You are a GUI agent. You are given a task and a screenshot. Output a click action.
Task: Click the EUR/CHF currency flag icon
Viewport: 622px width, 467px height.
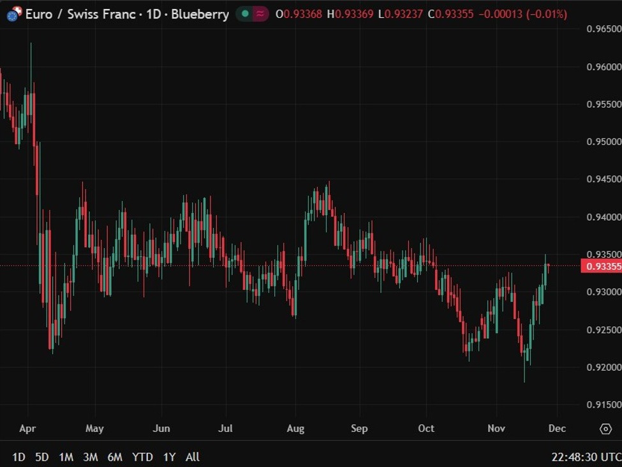pyautogui.click(x=14, y=13)
